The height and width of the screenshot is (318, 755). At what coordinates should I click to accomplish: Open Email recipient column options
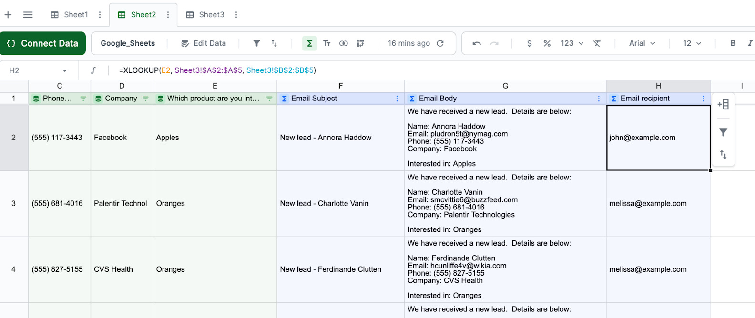[x=703, y=99]
